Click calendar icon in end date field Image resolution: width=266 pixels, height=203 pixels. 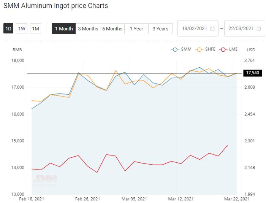(x=259, y=29)
